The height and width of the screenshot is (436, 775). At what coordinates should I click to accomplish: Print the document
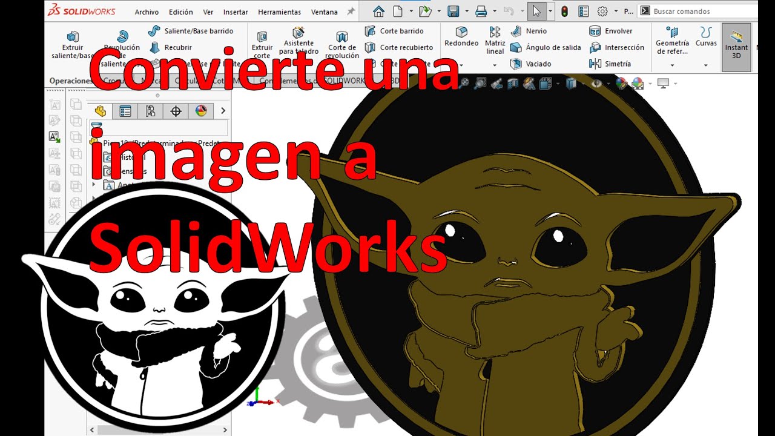481,11
